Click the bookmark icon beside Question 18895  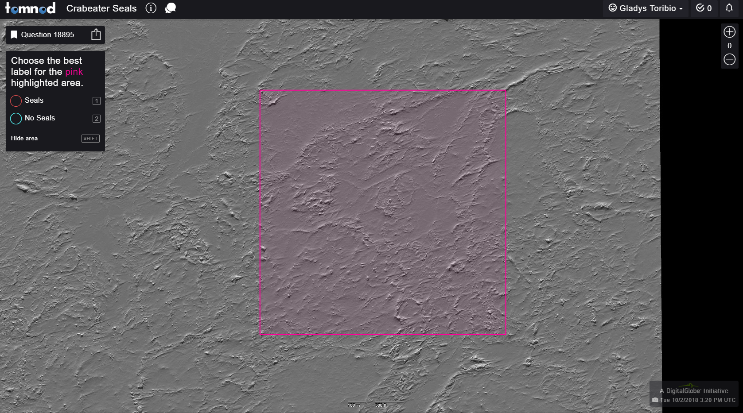click(14, 35)
